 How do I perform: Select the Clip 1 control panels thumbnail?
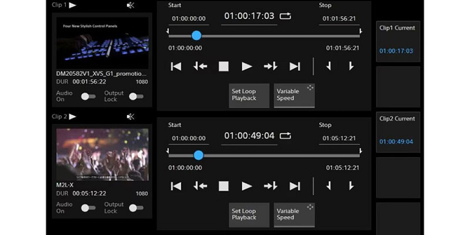point(102,43)
